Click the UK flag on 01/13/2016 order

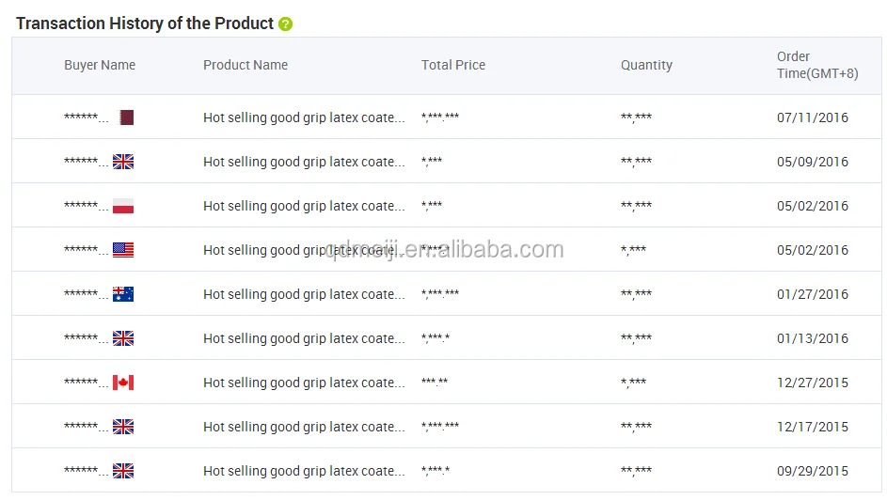(x=123, y=338)
